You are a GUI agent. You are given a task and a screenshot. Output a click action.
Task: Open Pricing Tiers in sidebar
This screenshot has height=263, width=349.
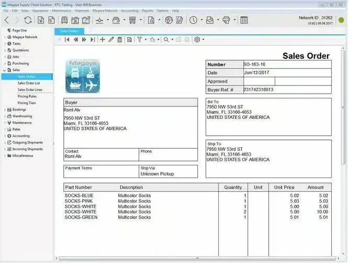27,103
